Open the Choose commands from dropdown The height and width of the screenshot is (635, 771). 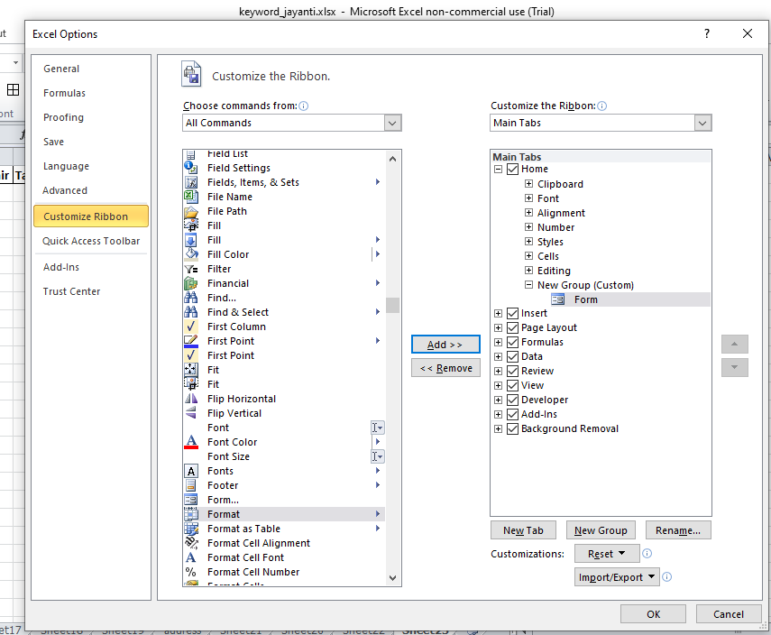coord(392,123)
